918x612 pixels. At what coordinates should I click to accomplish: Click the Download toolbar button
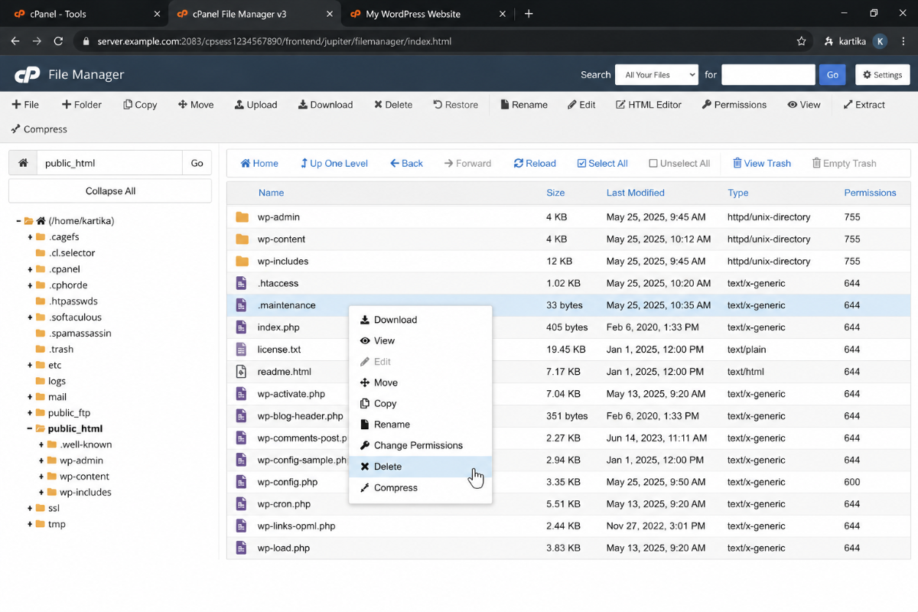coord(325,105)
